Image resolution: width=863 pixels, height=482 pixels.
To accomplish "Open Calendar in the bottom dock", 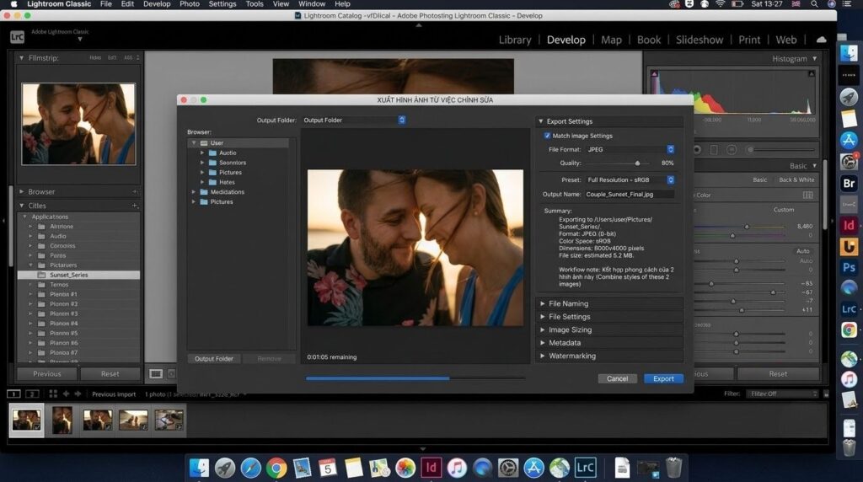I will [x=328, y=468].
